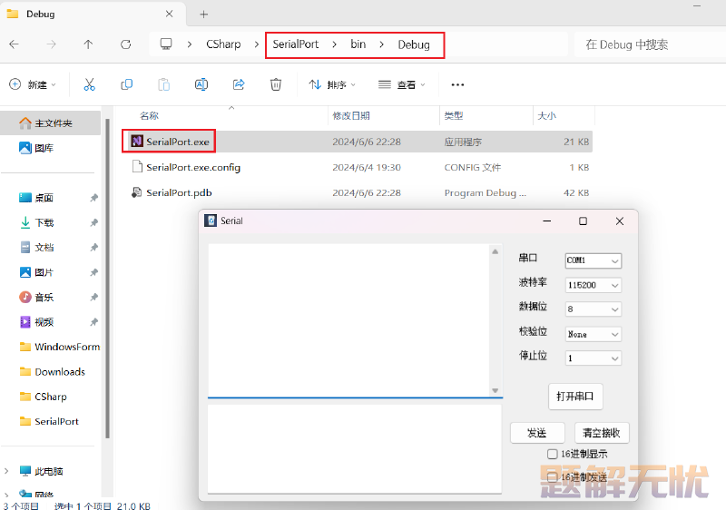The height and width of the screenshot is (510, 726).
Task: Click the SerialPort.pdb file icon
Action: tap(137, 192)
